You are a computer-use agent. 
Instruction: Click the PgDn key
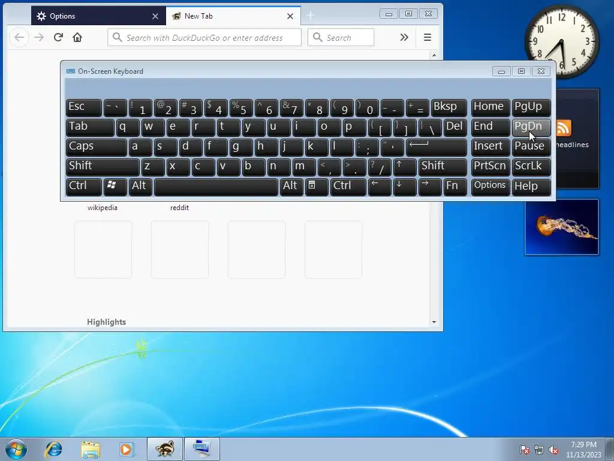531,127
